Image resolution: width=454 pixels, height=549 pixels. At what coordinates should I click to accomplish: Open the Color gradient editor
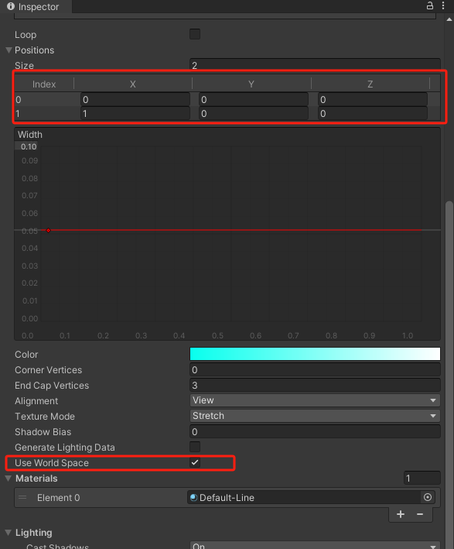point(315,354)
